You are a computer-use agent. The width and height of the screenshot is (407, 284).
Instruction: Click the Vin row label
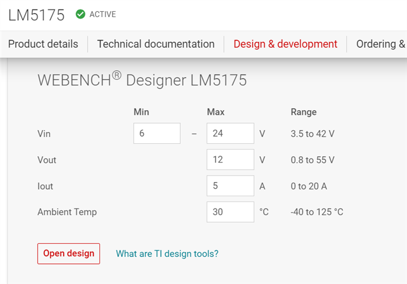tap(44, 134)
